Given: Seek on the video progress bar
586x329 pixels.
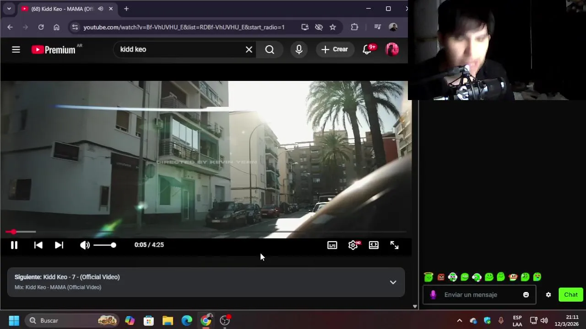Looking at the screenshot, I should (x=206, y=232).
